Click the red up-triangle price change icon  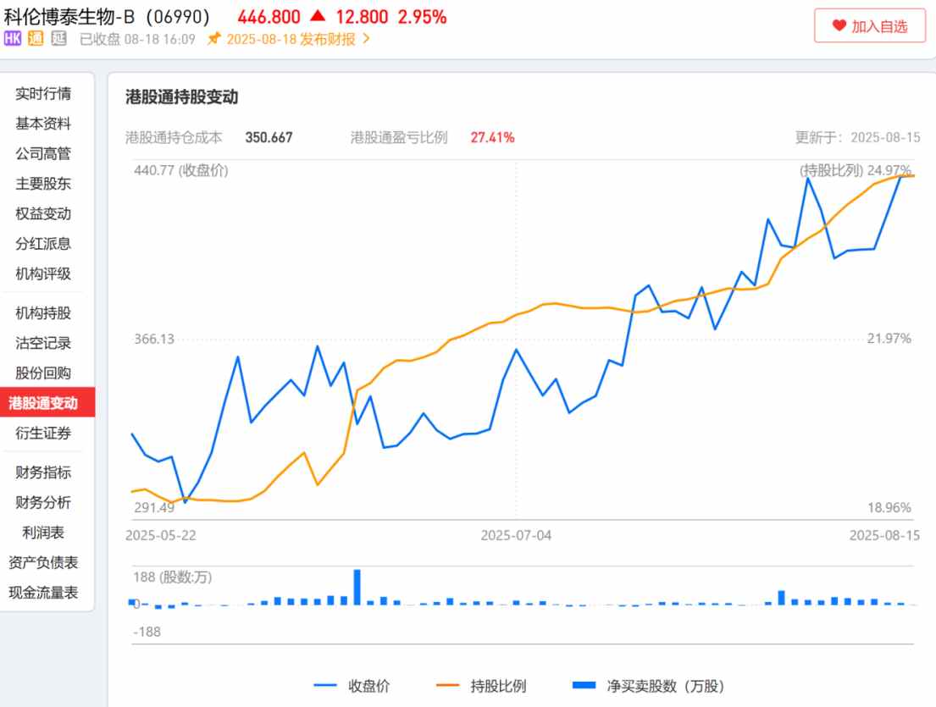318,16
